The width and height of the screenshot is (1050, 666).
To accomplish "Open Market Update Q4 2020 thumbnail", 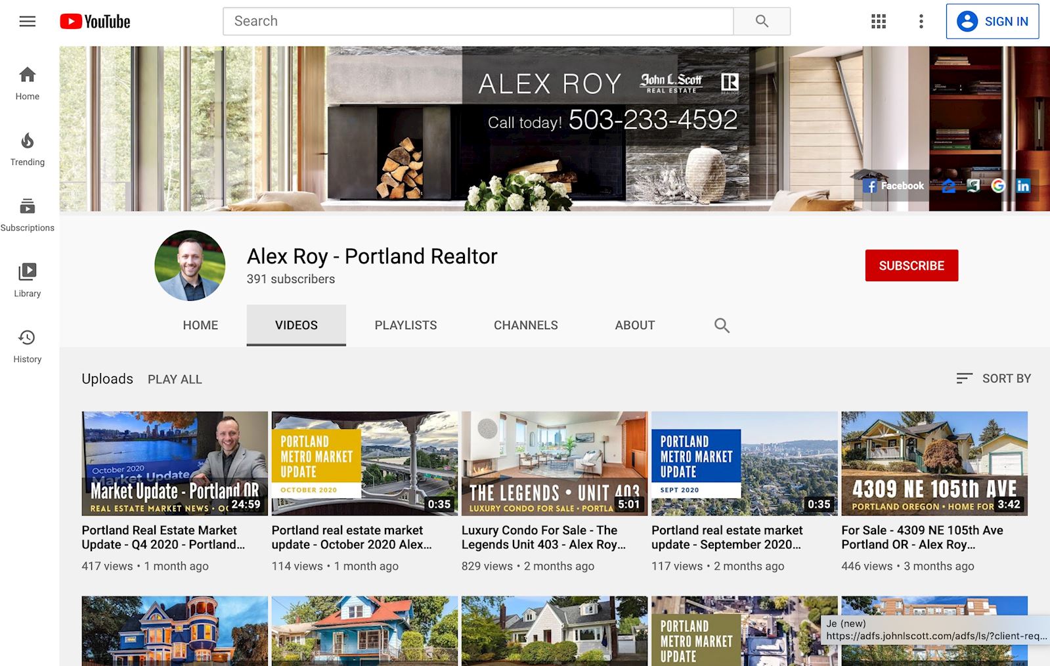I will pos(175,464).
